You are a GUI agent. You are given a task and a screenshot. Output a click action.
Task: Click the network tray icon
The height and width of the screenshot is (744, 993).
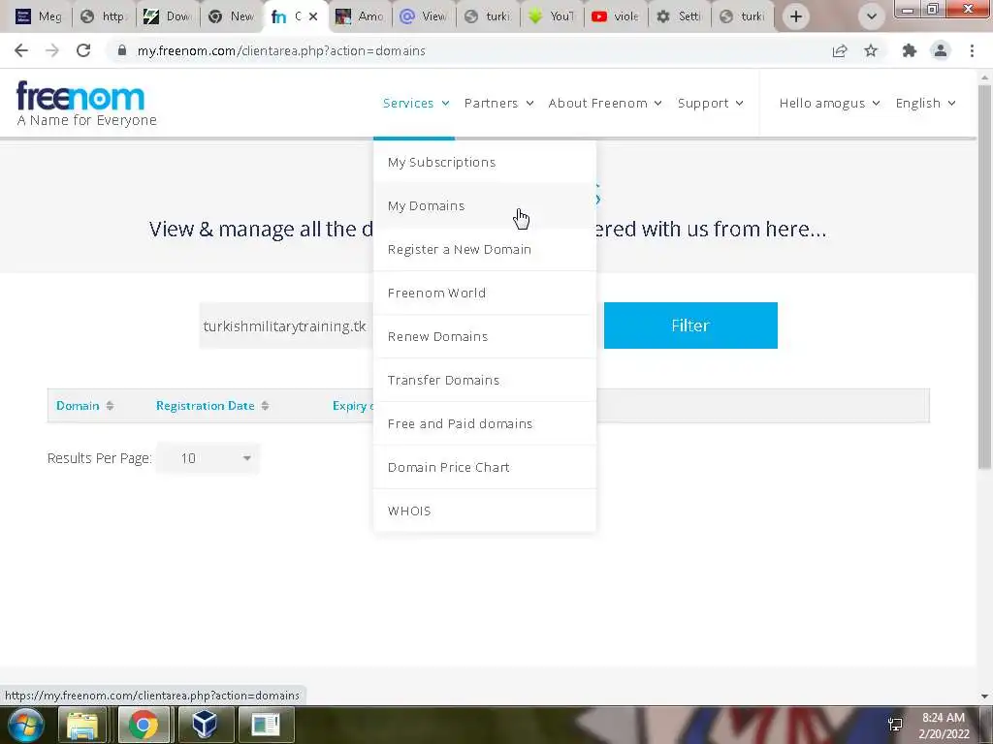click(x=895, y=725)
